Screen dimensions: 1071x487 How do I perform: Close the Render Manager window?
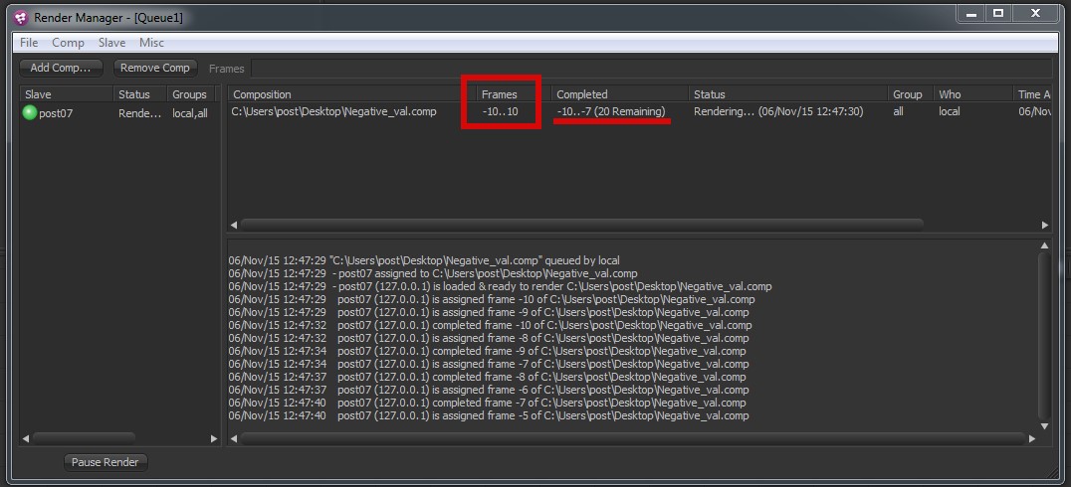(1035, 13)
